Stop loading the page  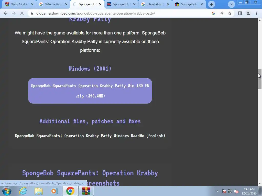(22, 13)
